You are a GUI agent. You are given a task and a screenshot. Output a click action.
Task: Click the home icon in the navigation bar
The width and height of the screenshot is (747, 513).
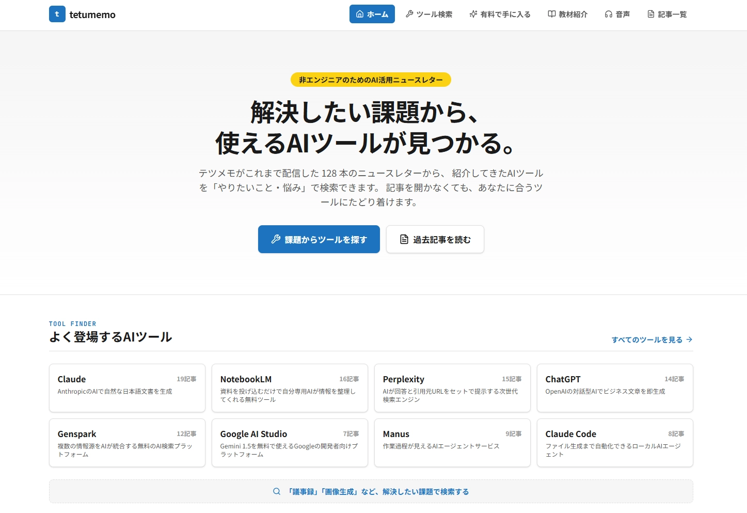pos(360,14)
